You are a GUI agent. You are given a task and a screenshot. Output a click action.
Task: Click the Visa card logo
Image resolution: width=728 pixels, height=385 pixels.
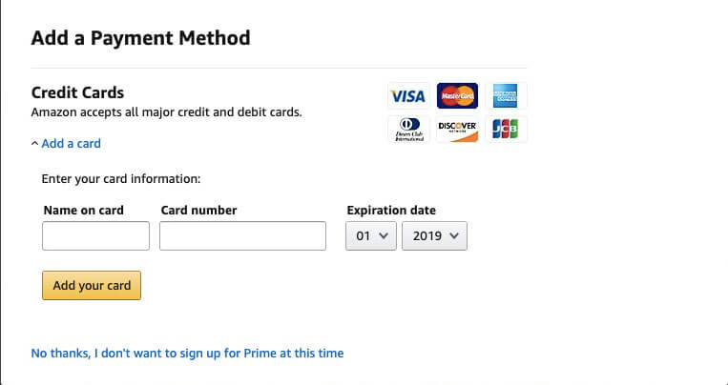coord(408,95)
